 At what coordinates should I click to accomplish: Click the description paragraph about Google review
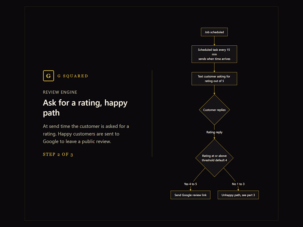tap(86, 134)
